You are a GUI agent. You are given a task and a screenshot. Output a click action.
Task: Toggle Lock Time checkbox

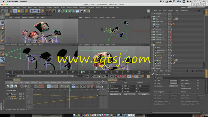tap(198, 80)
